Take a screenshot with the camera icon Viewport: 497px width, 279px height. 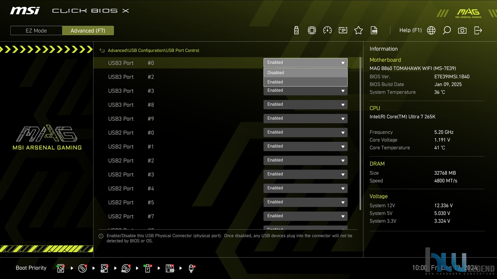click(462, 30)
